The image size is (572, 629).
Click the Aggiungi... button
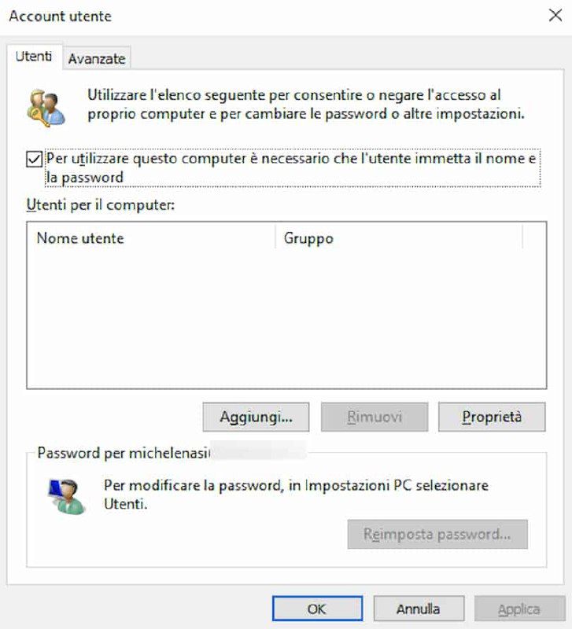click(x=256, y=417)
